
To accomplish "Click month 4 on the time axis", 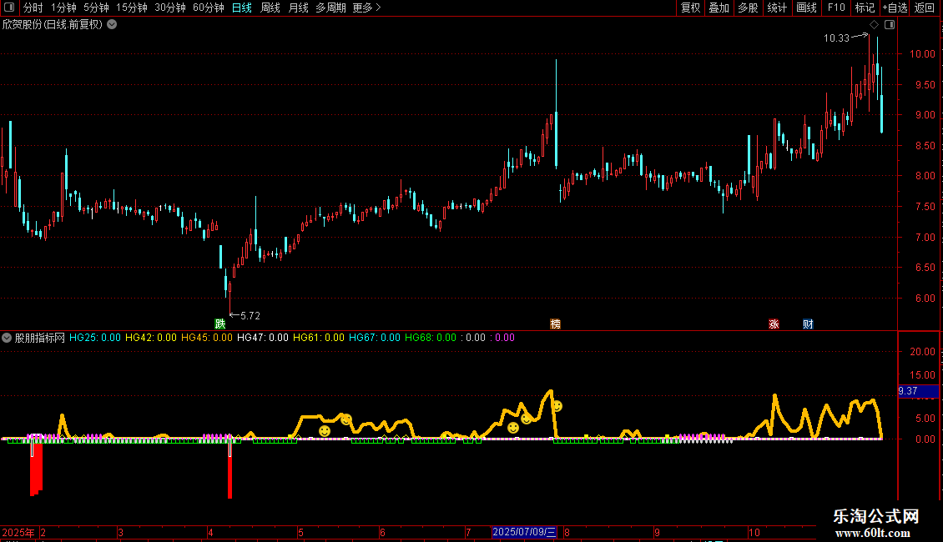I will point(210,532).
